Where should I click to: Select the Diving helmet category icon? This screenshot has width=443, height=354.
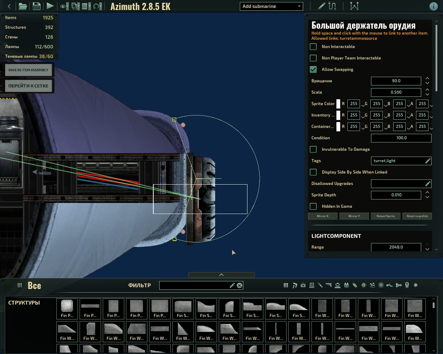337,285
